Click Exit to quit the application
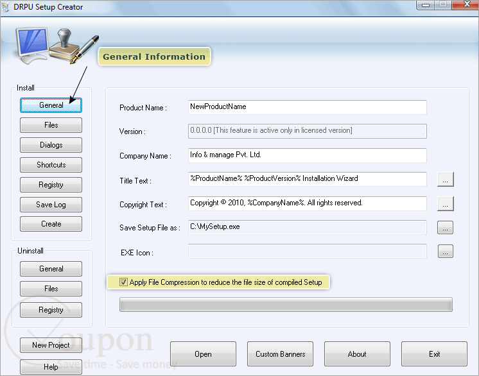 pos(434,354)
